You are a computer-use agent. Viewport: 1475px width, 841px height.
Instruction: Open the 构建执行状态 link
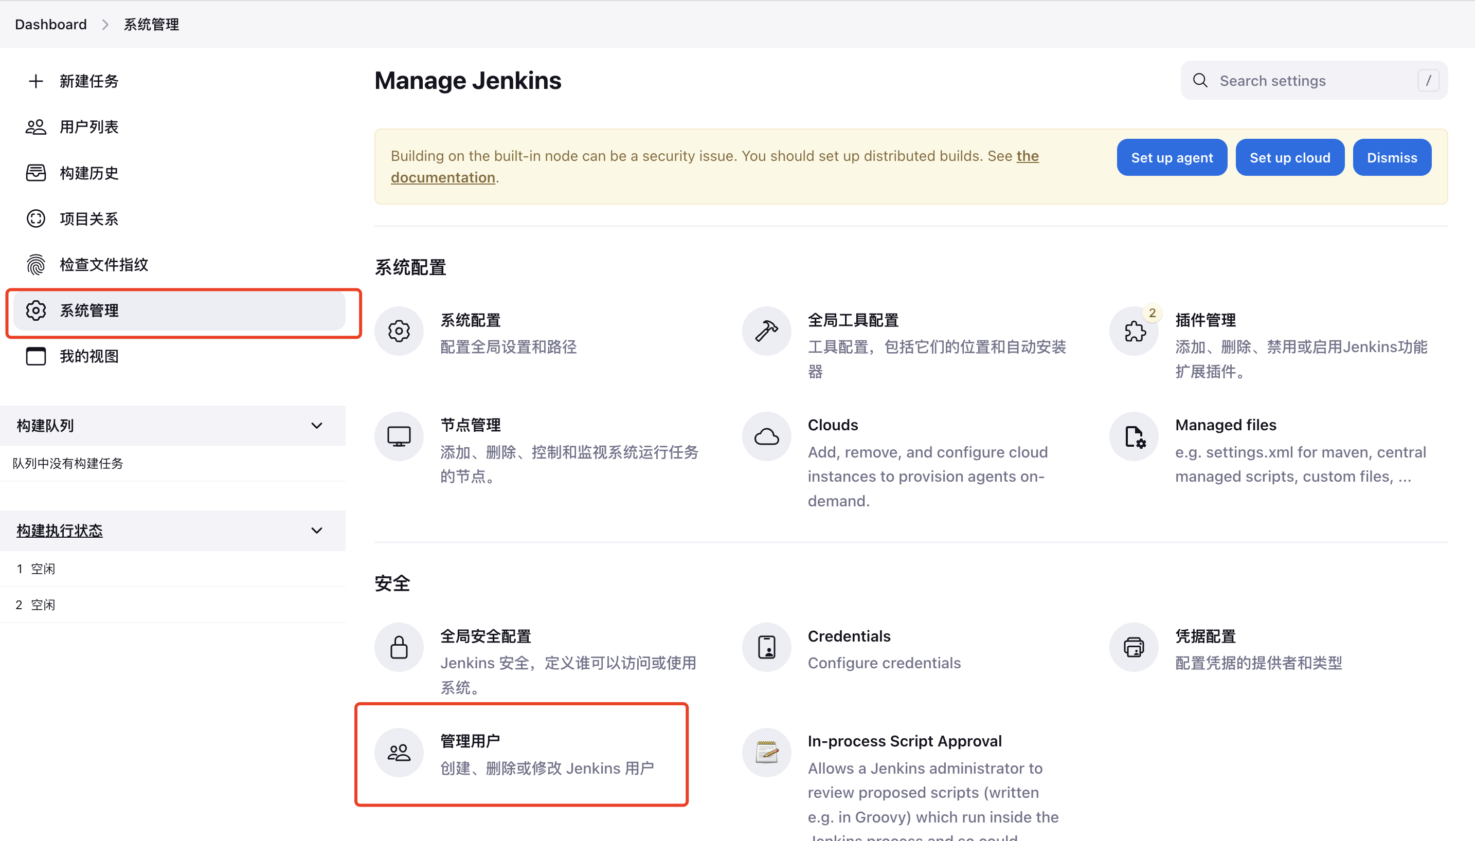pos(60,530)
